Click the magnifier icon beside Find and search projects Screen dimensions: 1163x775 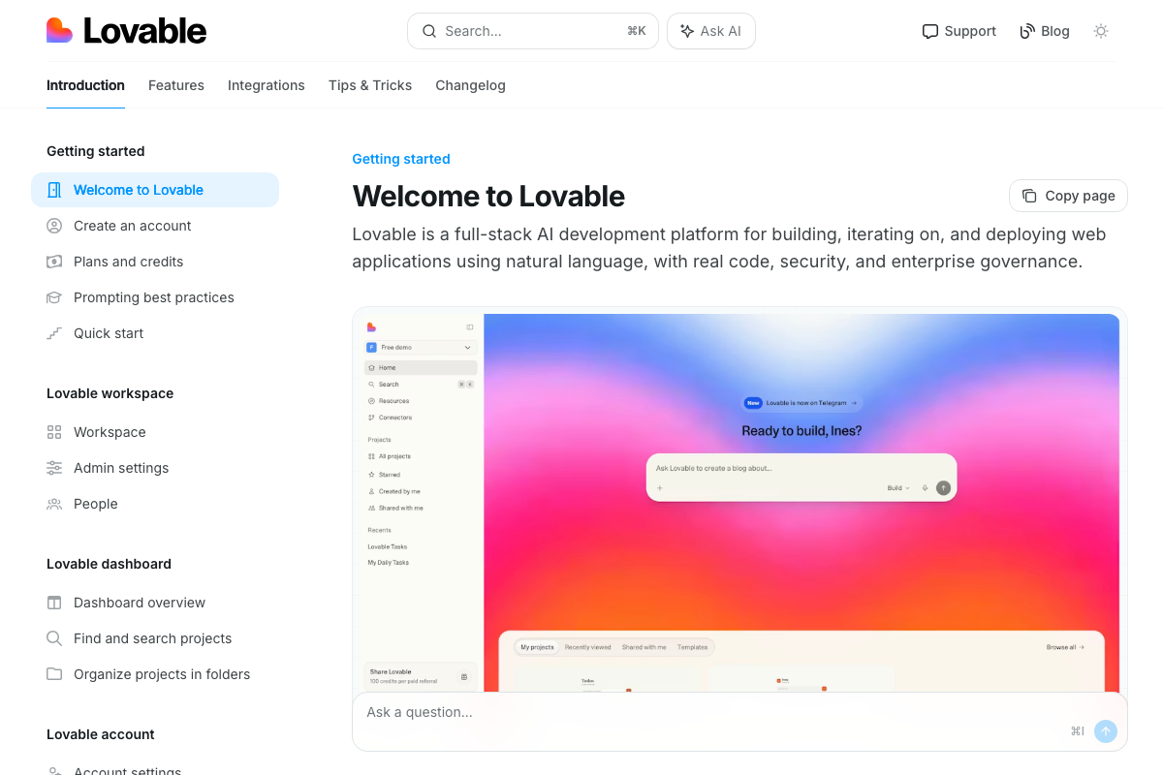coord(54,638)
